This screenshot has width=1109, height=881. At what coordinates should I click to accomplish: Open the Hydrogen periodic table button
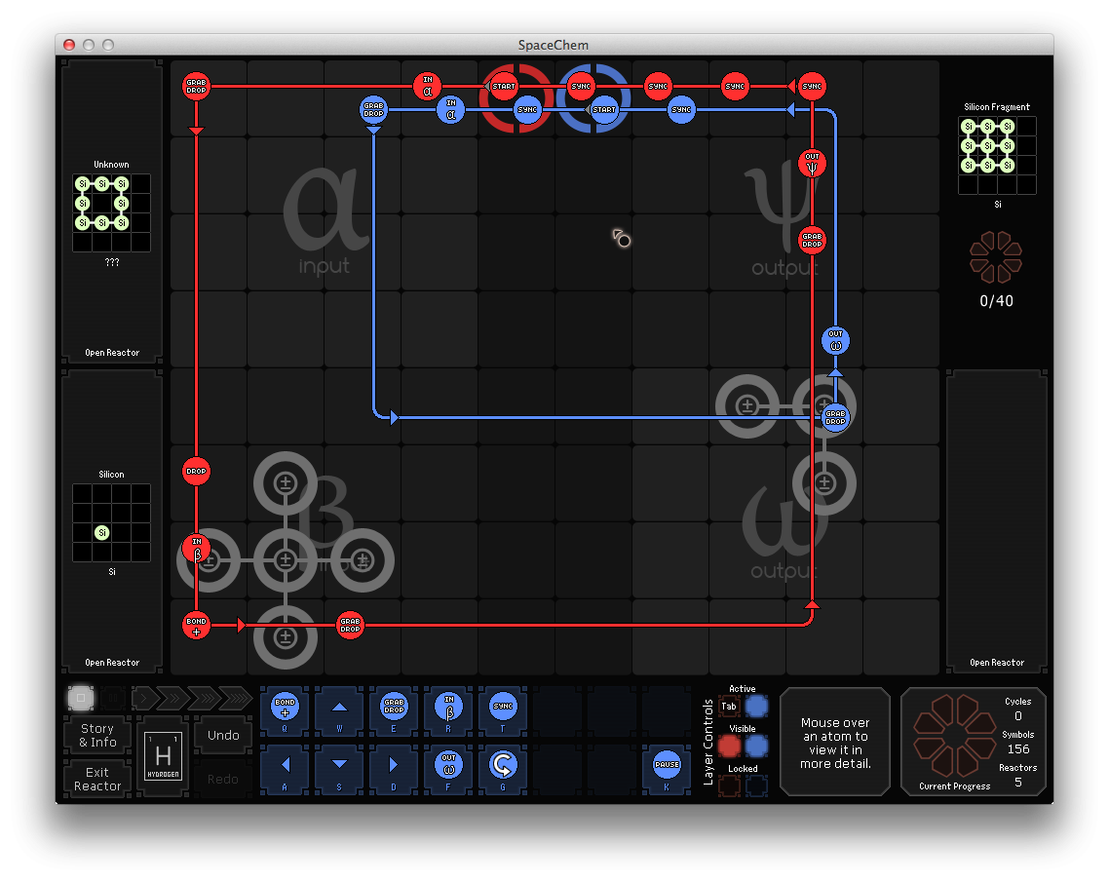click(164, 756)
